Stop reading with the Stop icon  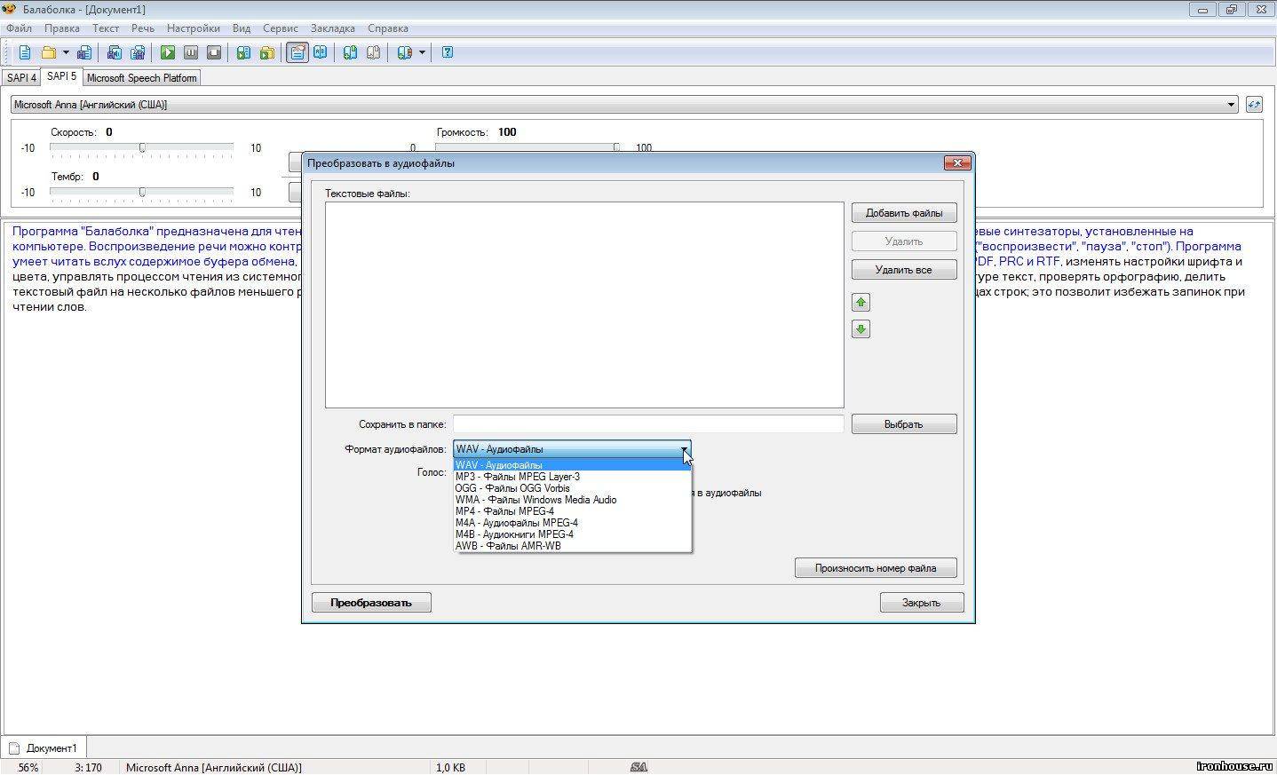214,52
